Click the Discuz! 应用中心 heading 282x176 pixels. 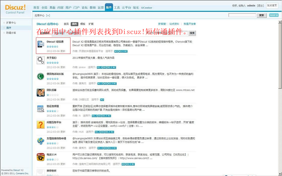pyautogui.click(x=48, y=24)
